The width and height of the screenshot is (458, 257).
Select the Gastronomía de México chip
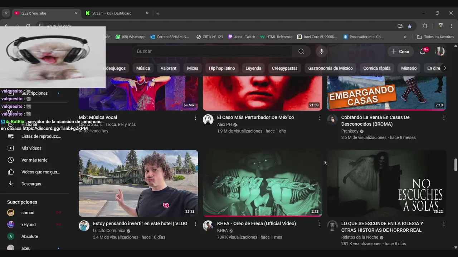331,68
